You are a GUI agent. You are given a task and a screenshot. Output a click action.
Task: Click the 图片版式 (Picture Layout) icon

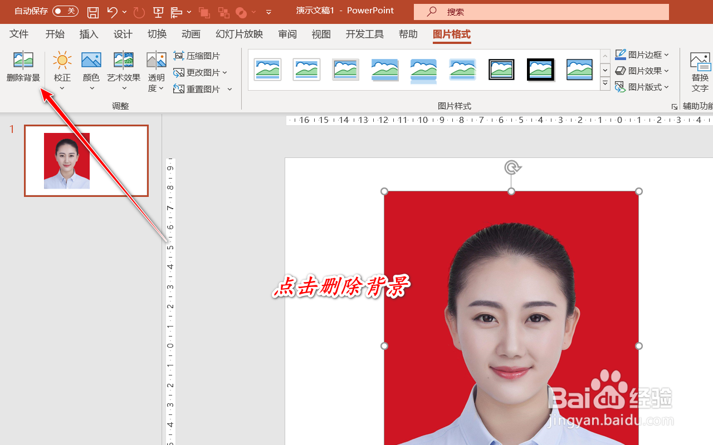point(642,87)
